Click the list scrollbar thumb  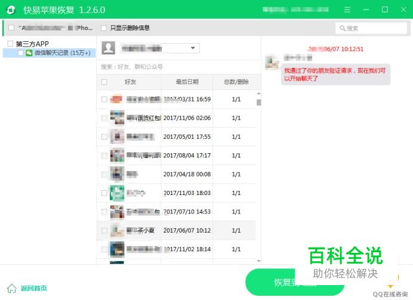click(x=258, y=103)
